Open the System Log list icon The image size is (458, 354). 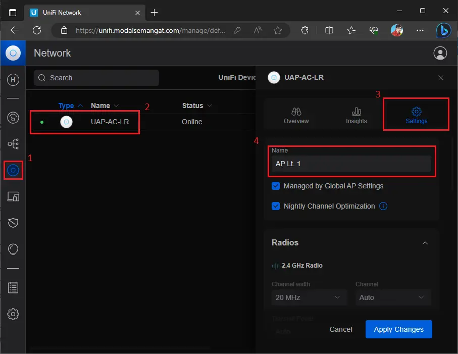13,288
